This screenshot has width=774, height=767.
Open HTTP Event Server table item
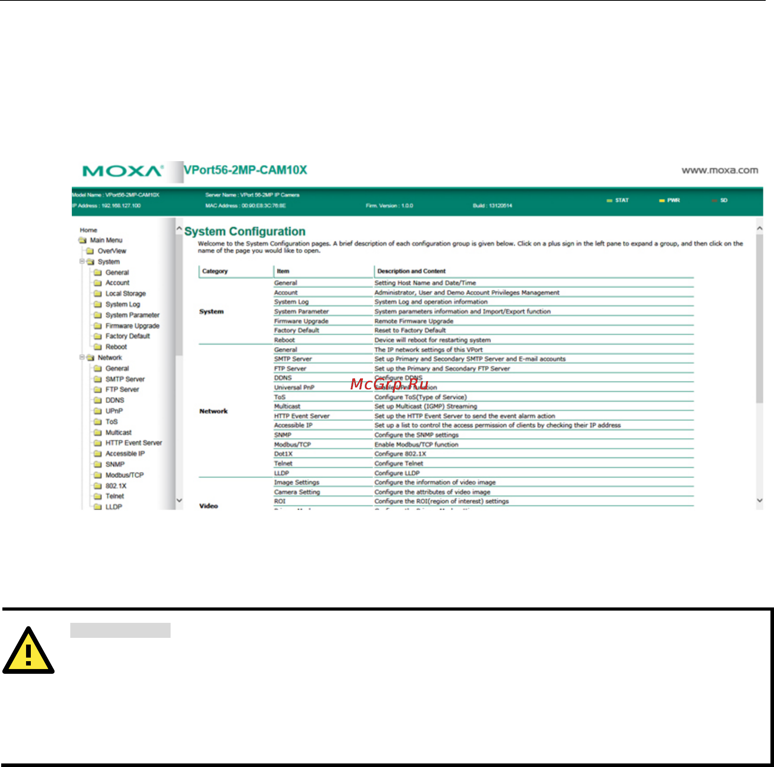point(302,416)
